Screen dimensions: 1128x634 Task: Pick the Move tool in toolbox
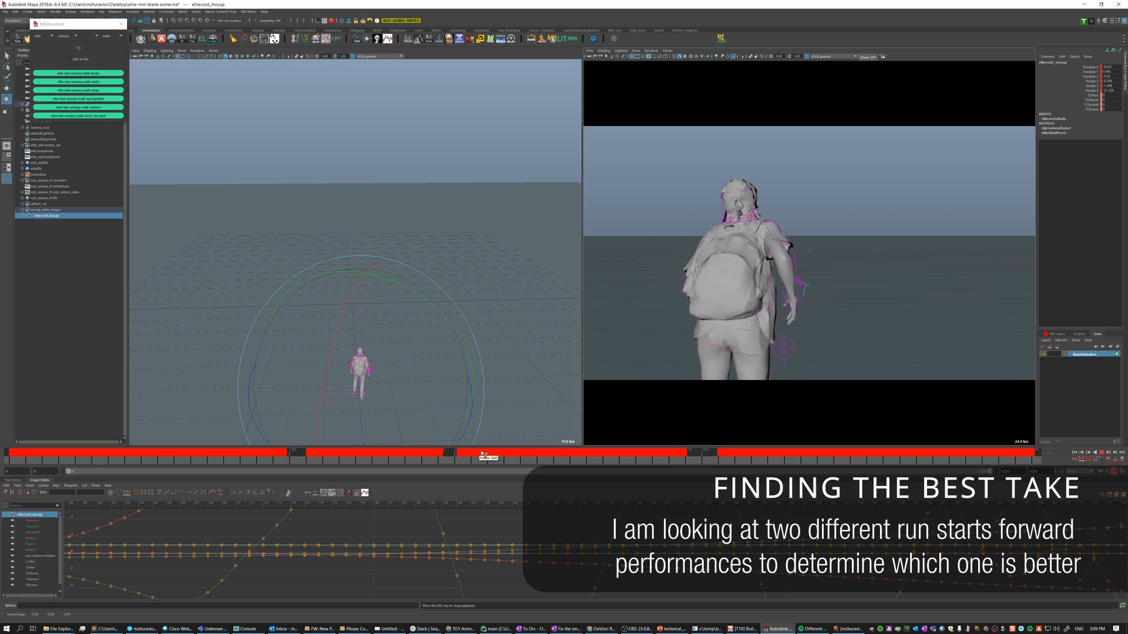[6, 88]
